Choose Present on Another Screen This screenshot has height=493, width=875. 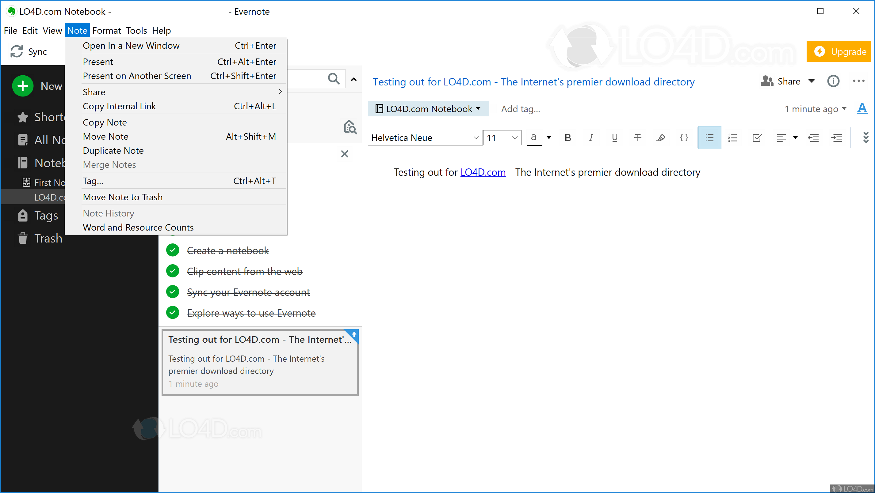pos(176,76)
